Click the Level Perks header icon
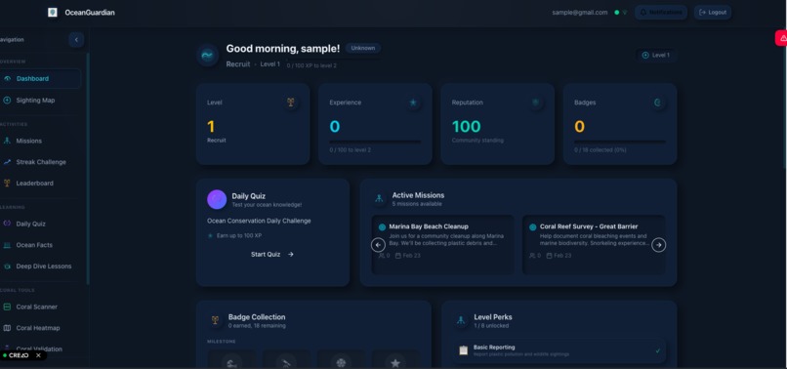Screen dimensions: 787x369 click(460, 320)
